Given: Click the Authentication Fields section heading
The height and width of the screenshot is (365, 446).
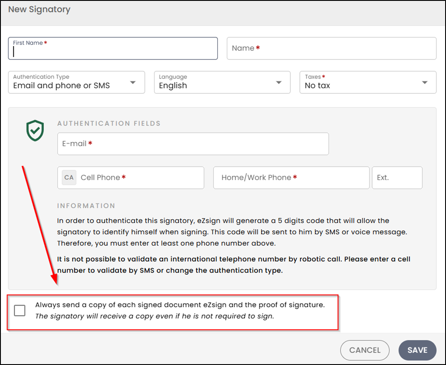Looking at the screenshot, I should click(109, 123).
